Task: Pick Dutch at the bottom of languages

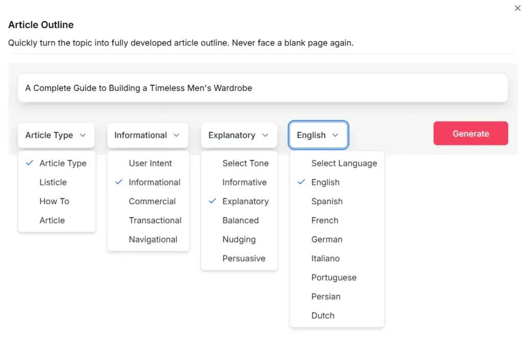Action: pos(323,316)
